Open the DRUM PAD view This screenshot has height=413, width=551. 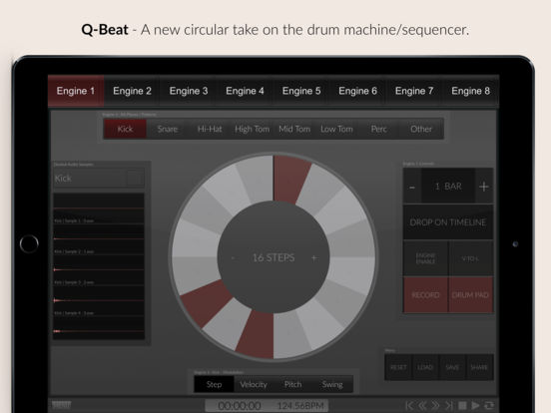[x=471, y=295]
